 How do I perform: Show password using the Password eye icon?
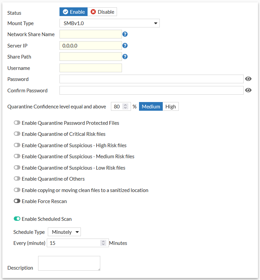point(248,79)
